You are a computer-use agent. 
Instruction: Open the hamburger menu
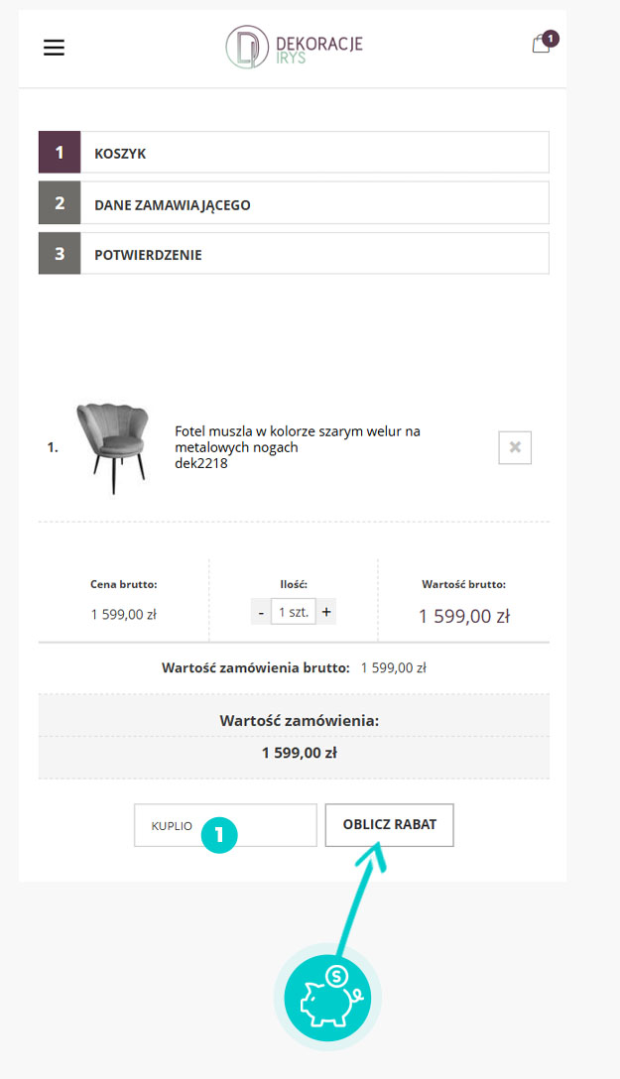click(x=54, y=48)
